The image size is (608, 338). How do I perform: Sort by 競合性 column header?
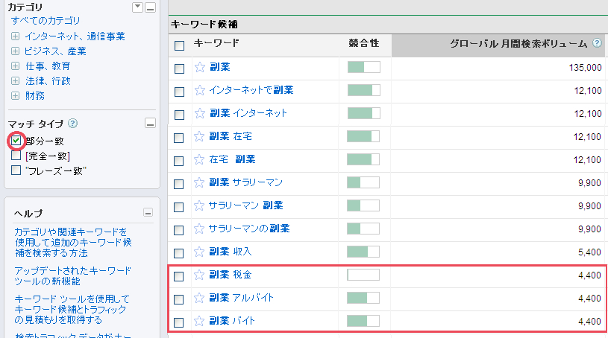click(x=363, y=44)
